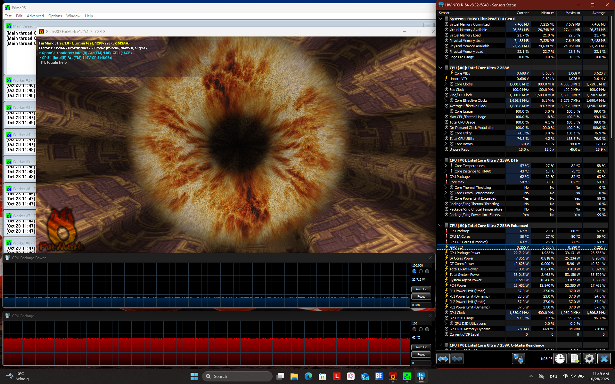Select first radio button in CPU Package Power graph
The image size is (615, 384).
click(414, 271)
